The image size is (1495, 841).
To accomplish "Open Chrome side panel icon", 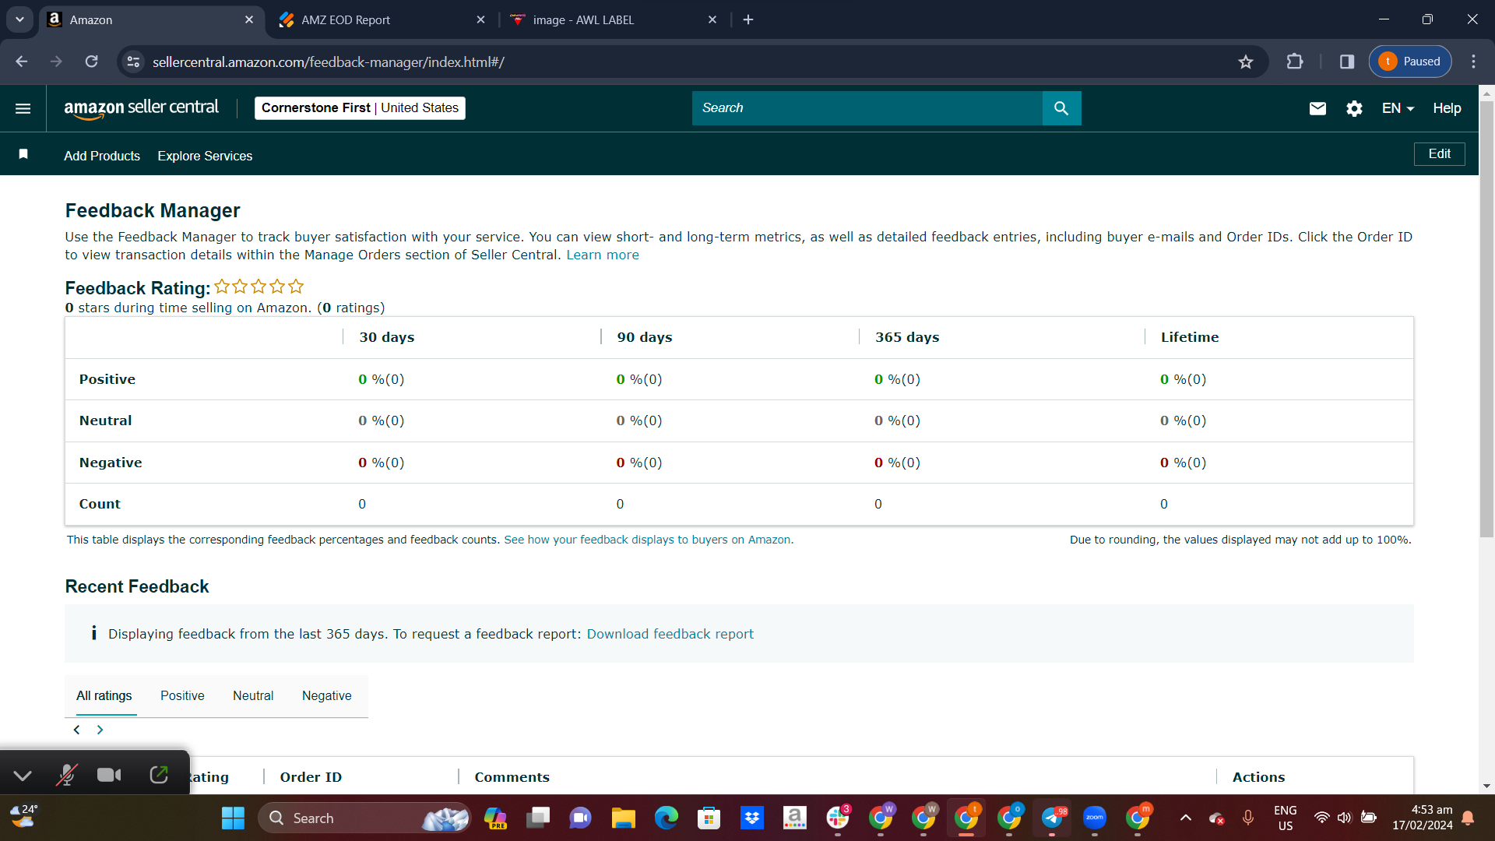I will point(1347,62).
